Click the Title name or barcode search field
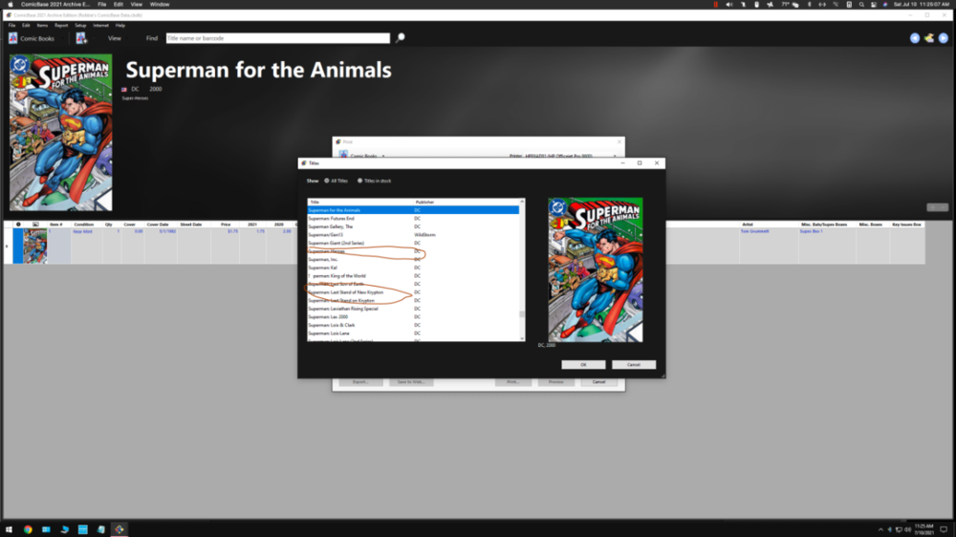 (278, 38)
